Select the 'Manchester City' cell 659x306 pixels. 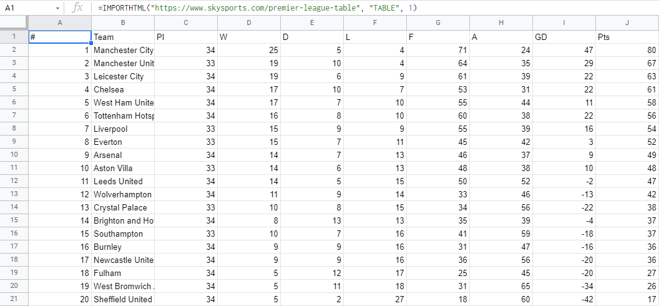pos(123,50)
